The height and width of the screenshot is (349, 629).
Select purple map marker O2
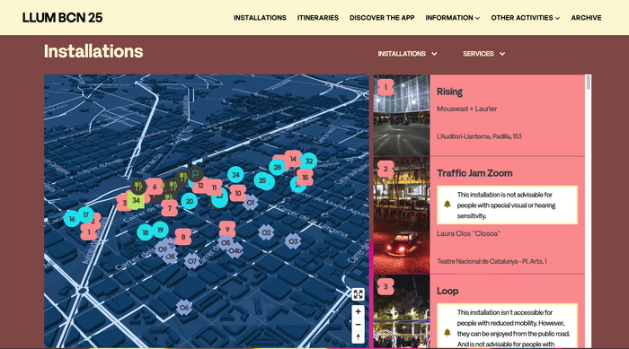pyautogui.click(x=266, y=232)
